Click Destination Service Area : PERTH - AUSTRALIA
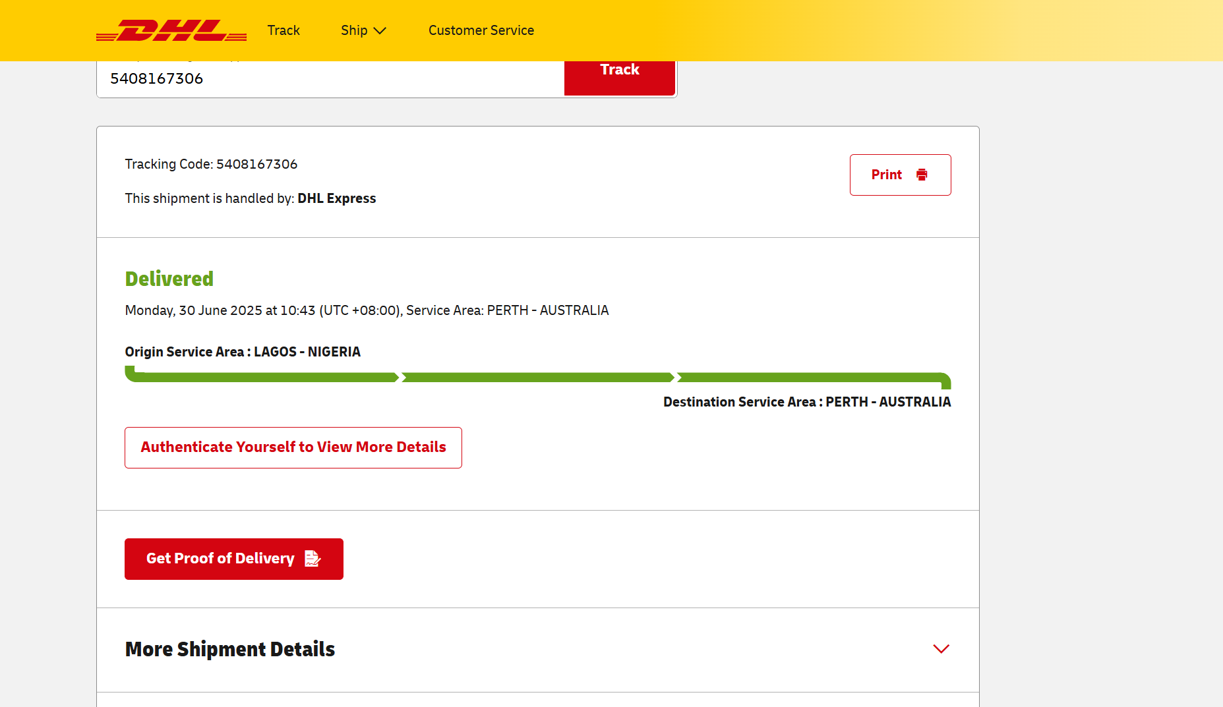 click(x=807, y=402)
